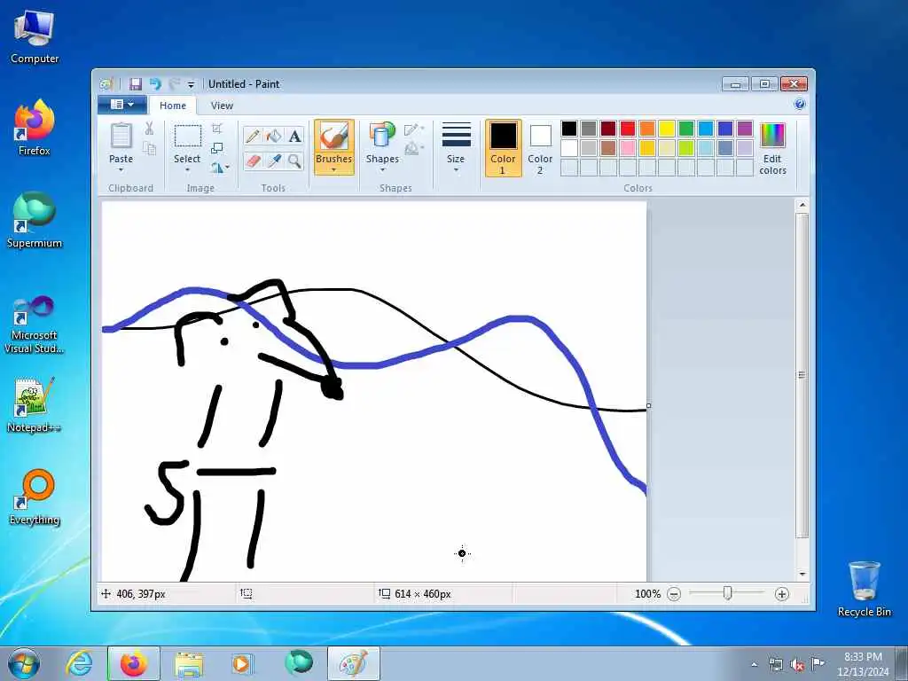Click the Save icon in title bar
The image size is (908, 681).
coord(136,84)
